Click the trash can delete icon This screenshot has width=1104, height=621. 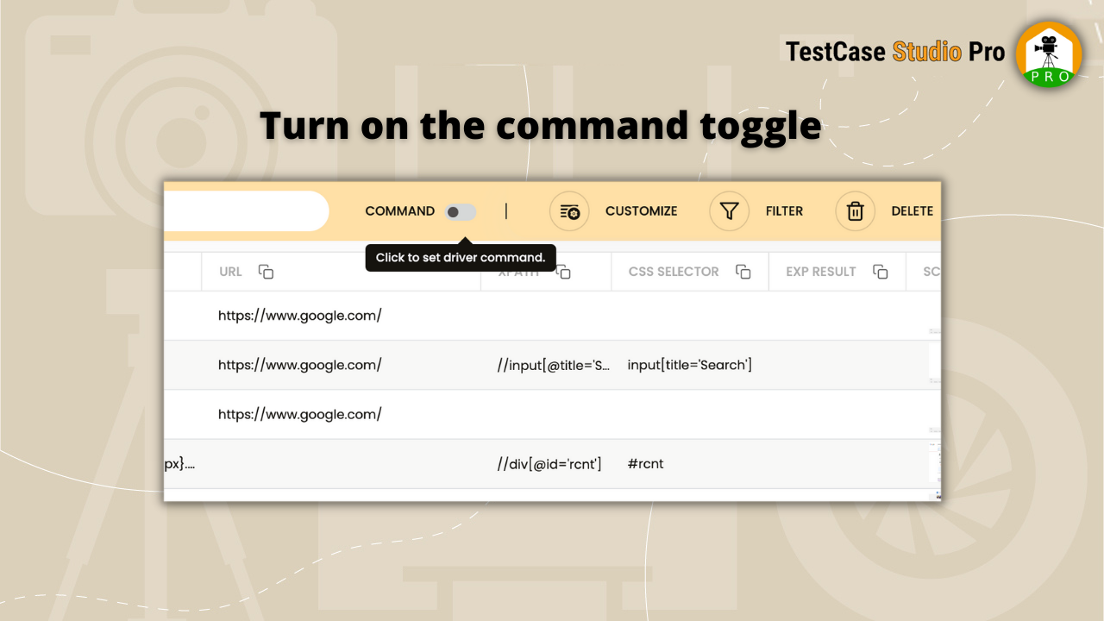click(x=855, y=211)
